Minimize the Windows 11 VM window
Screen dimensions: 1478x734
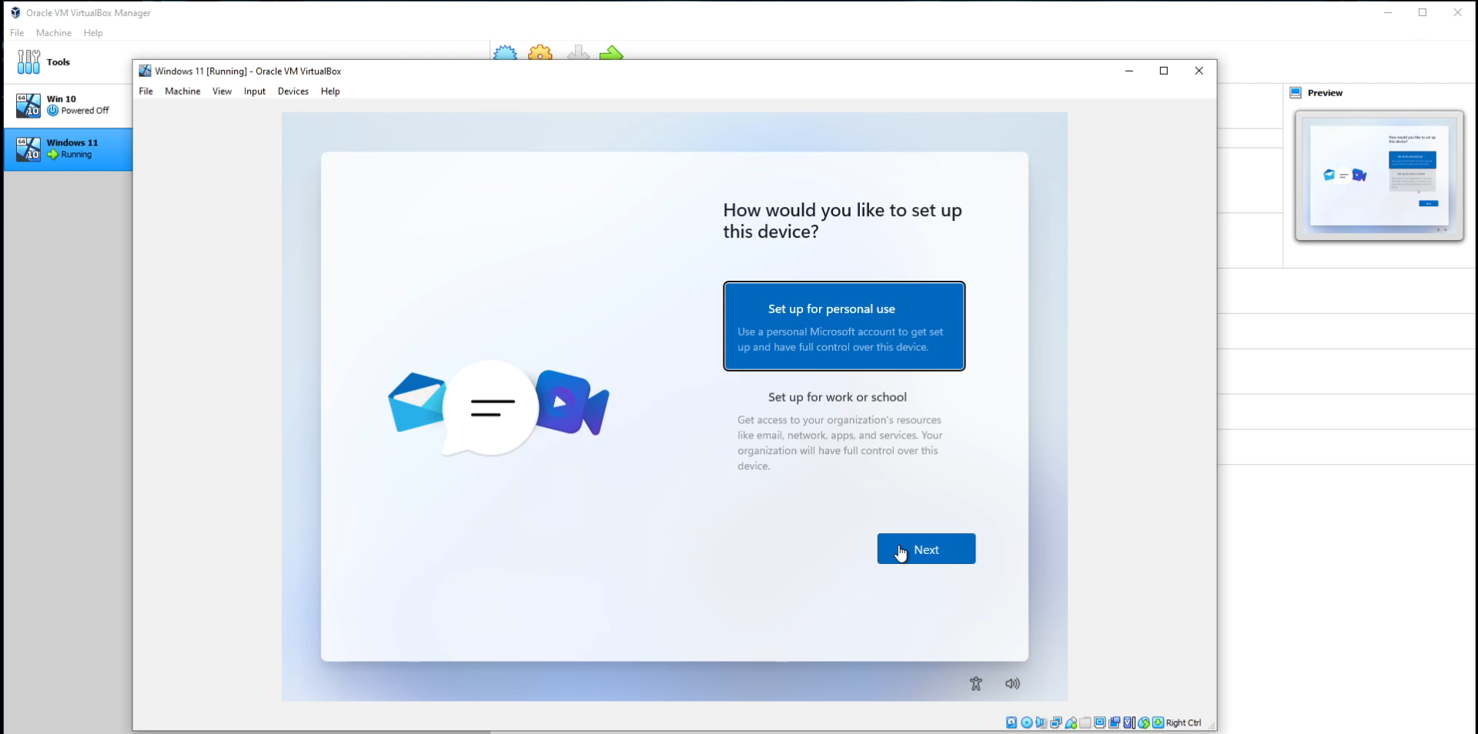1129,71
